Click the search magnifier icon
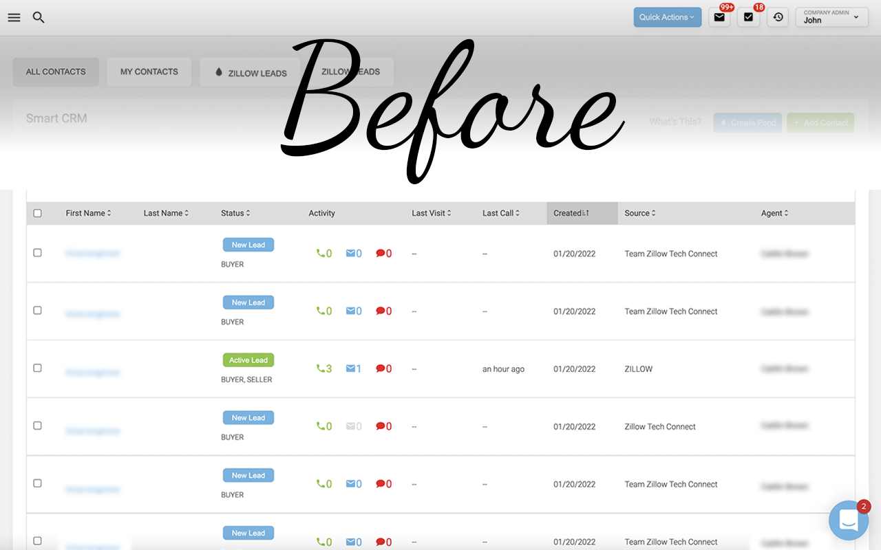The width and height of the screenshot is (881, 550). (x=38, y=17)
